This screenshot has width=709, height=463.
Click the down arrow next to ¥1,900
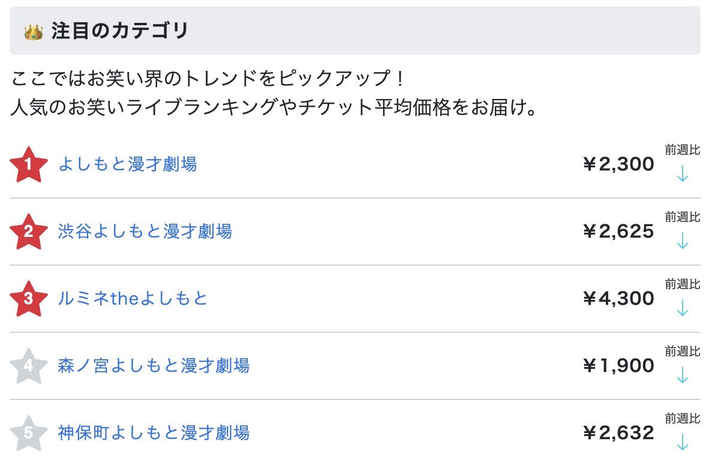(683, 375)
